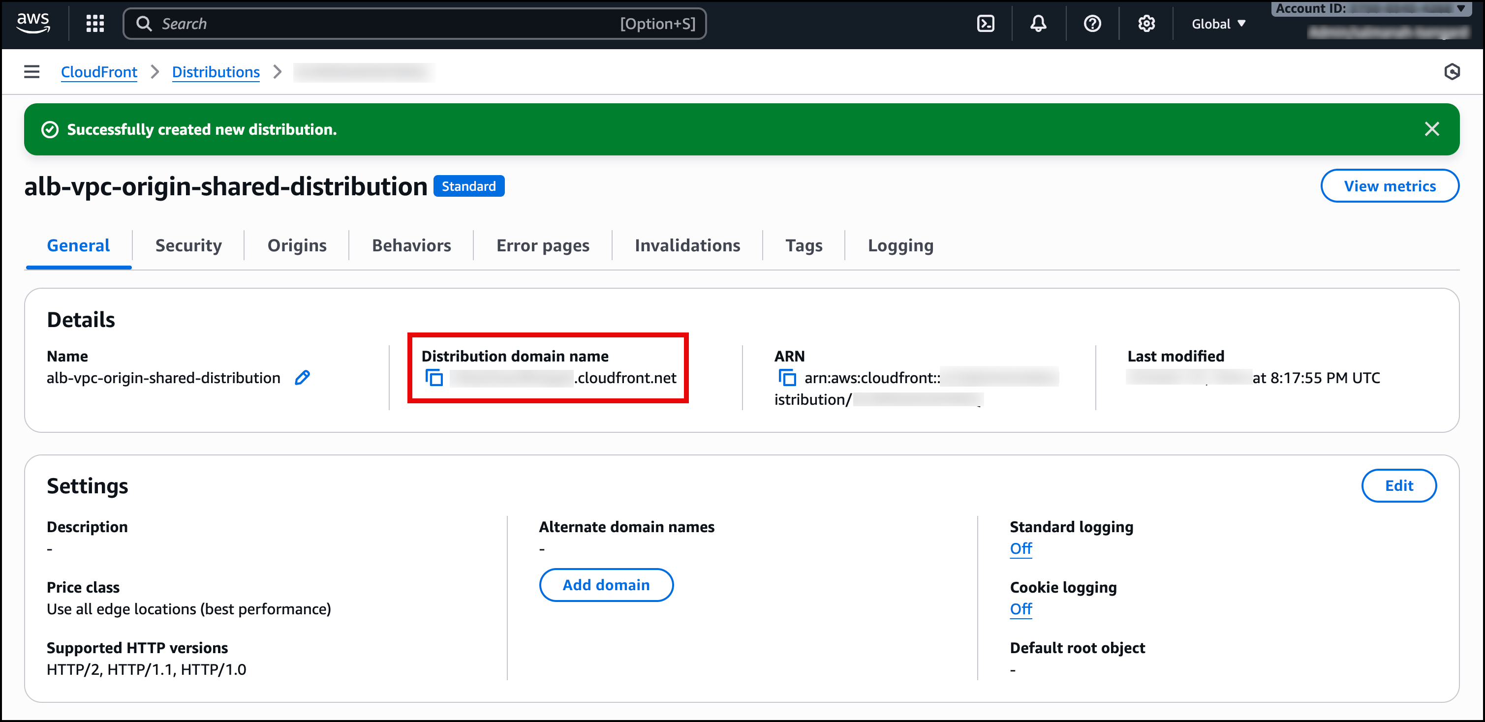Open the notifications bell
The width and height of the screenshot is (1485, 722).
pos(1038,24)
